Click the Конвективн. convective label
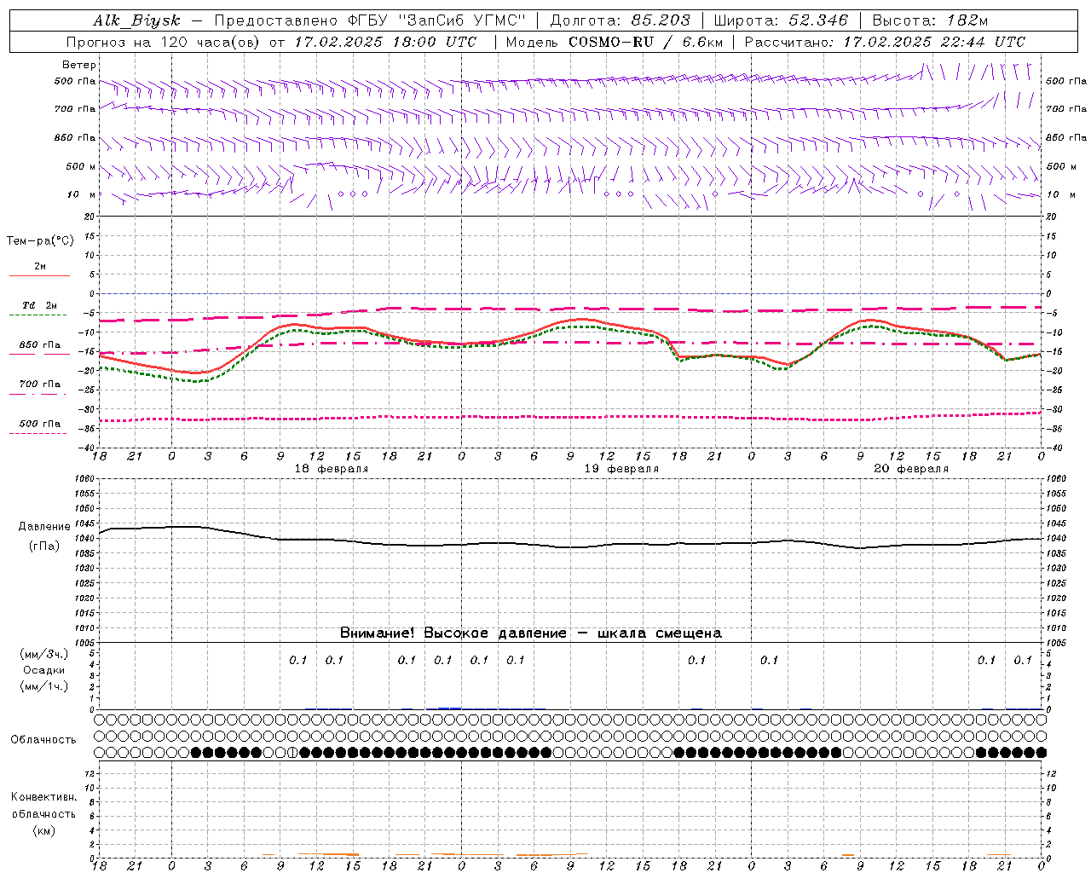The width and height of the screenshot is (1091, 873). click(43, 797)
